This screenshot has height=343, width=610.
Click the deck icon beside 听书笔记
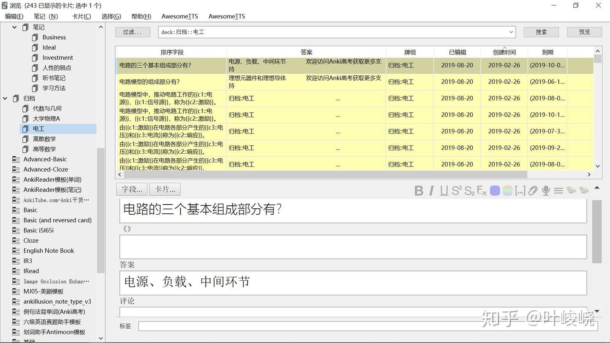[35, 78]
